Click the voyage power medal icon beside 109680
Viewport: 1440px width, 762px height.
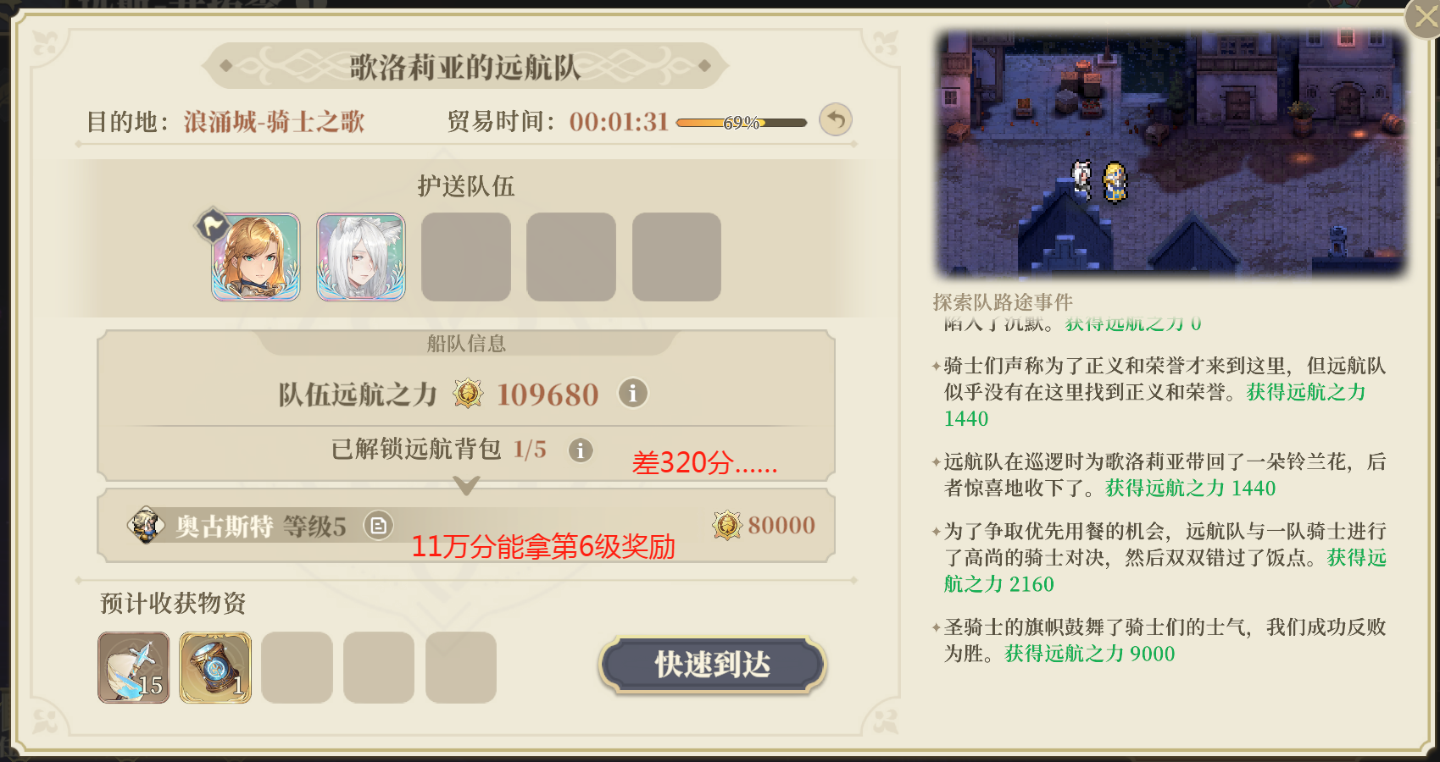pos(468,394)
